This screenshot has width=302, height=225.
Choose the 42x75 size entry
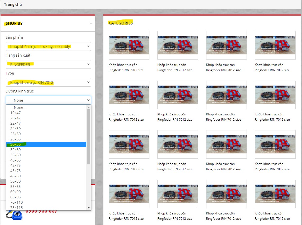[x=46, y=165]
